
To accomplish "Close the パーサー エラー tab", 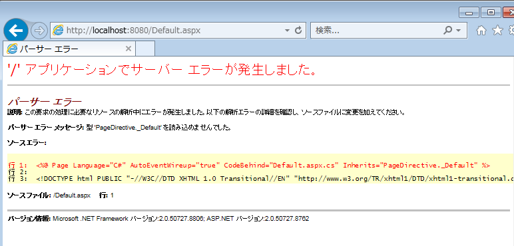I will point(128,49).
